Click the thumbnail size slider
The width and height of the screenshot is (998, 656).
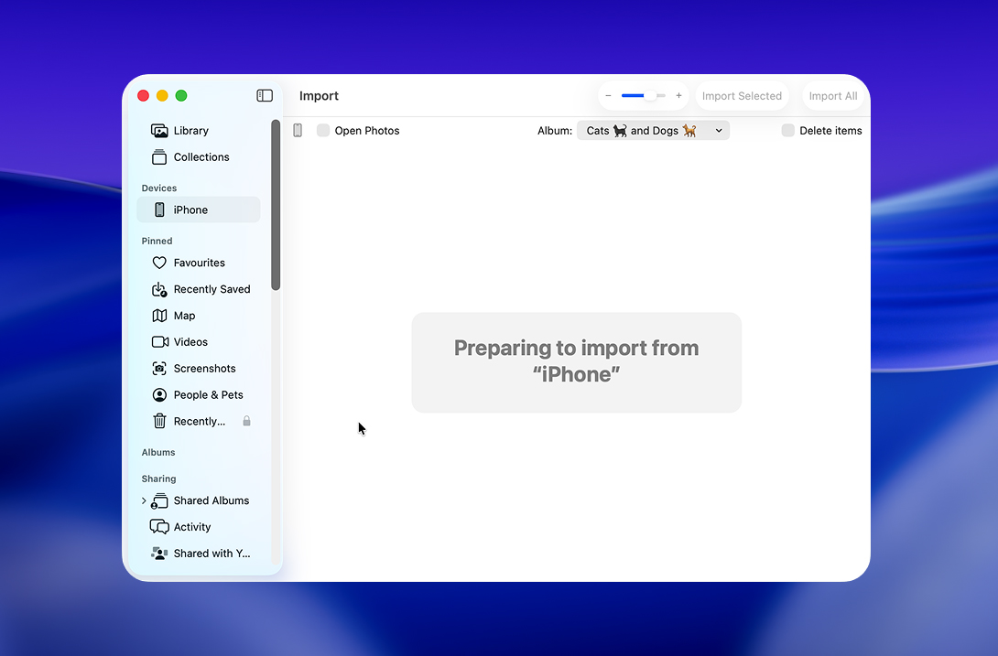click(x=644, y=96)
